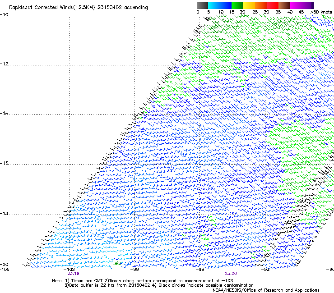Click the purple "23:20" time stamp

pos(231,274)
